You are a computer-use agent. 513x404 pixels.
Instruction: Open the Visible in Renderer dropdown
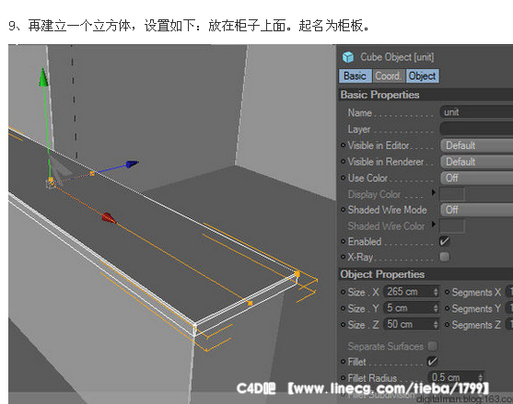pyautogui.click(x=477, y=161)
